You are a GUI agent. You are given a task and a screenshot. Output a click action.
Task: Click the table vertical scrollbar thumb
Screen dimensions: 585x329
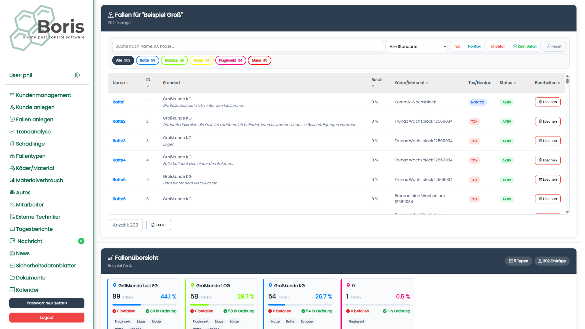point(567,81)
